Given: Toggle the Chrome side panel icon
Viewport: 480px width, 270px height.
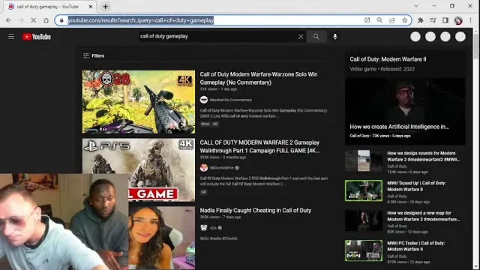Looking at the screenshot, I should [x=445, y=20].
